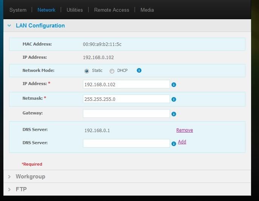The height and width of the screenshot is (201, 259).
Task: Click the empty DNS Server input field
Action: click(x=126, y=143)
